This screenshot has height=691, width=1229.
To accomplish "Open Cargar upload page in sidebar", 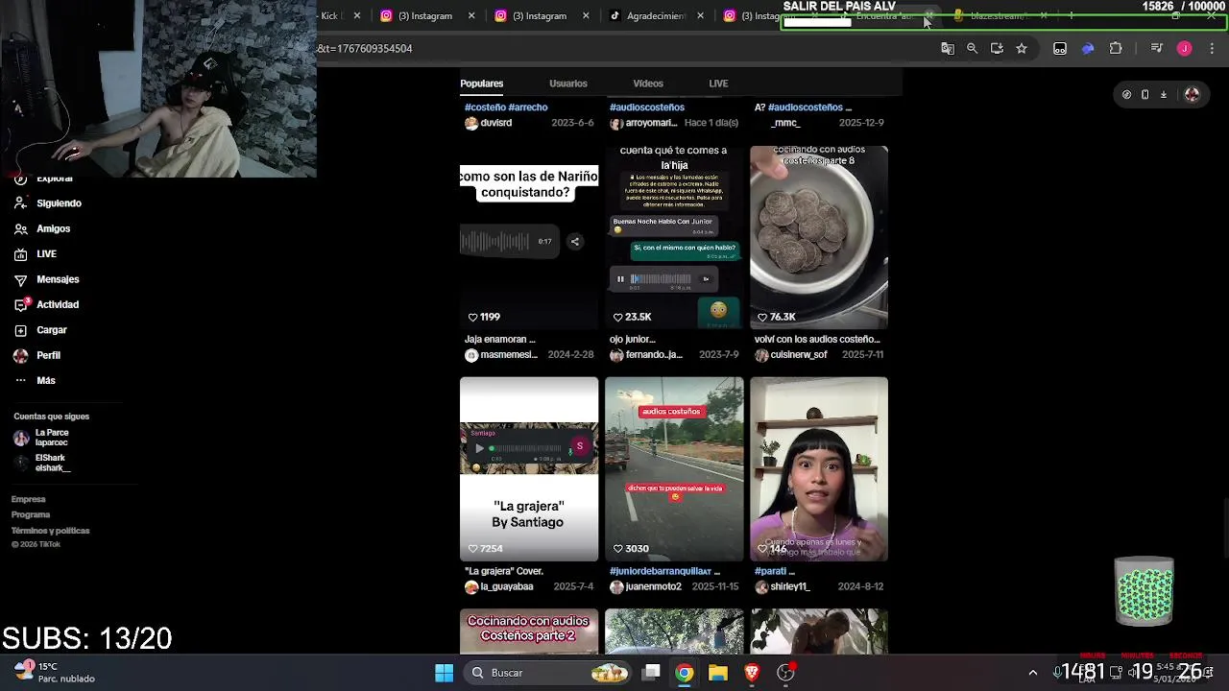I will (x=40, y=330).
